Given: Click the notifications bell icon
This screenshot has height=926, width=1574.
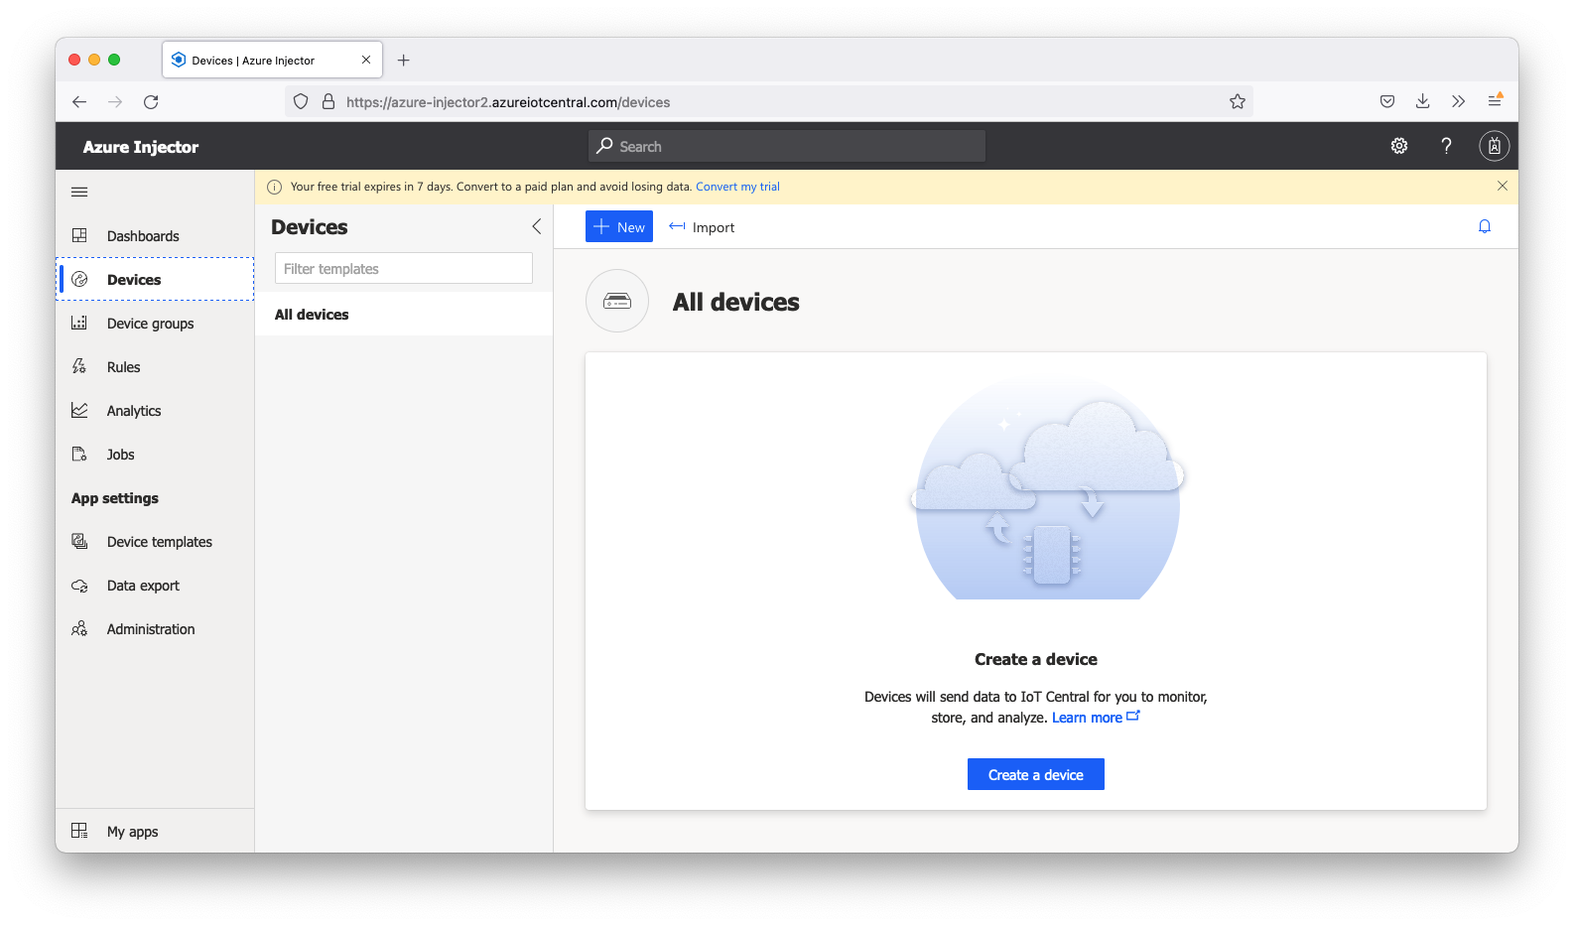Looking at the screenshot, I should (1484, 226).
